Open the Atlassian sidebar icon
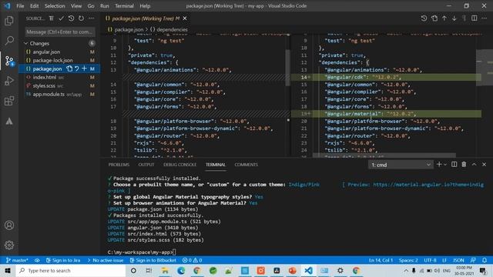Screen dimensions: 493x277 pos(9,122)
